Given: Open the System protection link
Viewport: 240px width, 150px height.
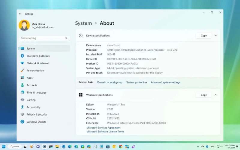Looking at the screenshot, I should point(136,82).
